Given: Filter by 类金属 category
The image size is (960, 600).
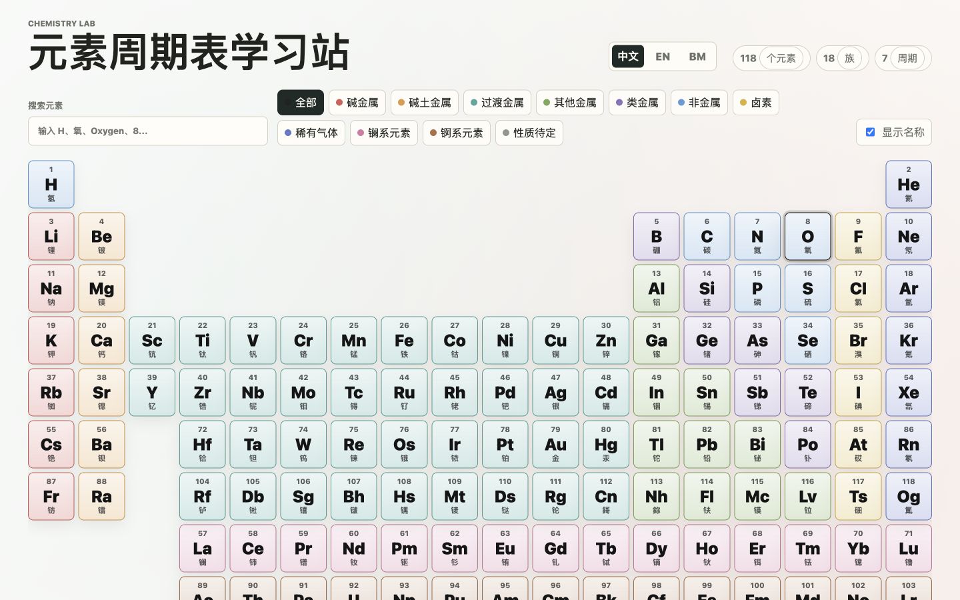Looking at the screenshot, I should (637, 103).
